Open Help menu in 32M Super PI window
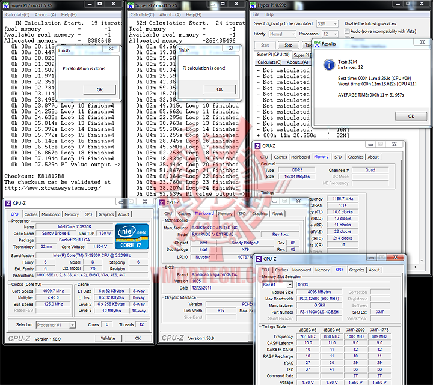This screenshot has height=385, width=433. [x=194, y=15]
